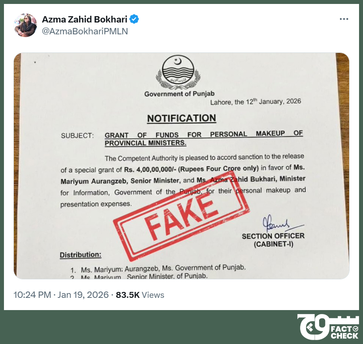Click the SUBJECT label in the document

coord(78,136)
